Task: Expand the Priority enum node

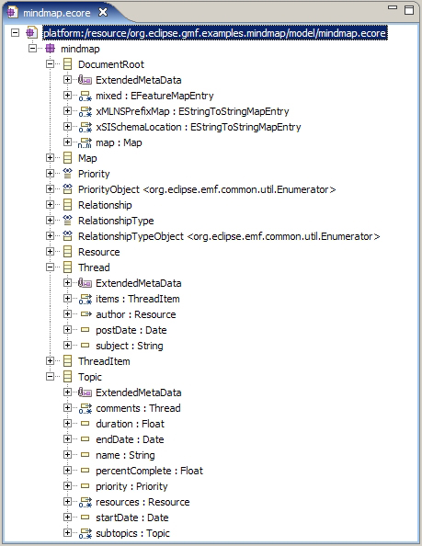Action: pos(50,173)
